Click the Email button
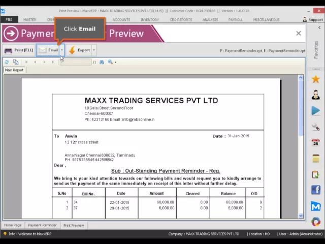Viewport: 325px width, 244px height. tap(48, 50)
